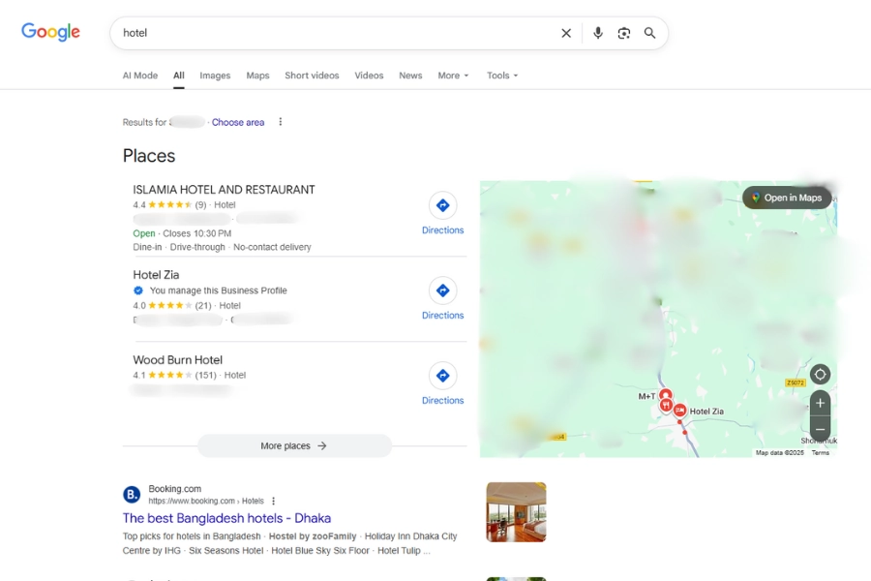Image resolution: width=871 pixels, height=581 pixels.
Task: Clear the search query with the X icon
Action: [566, 32]
